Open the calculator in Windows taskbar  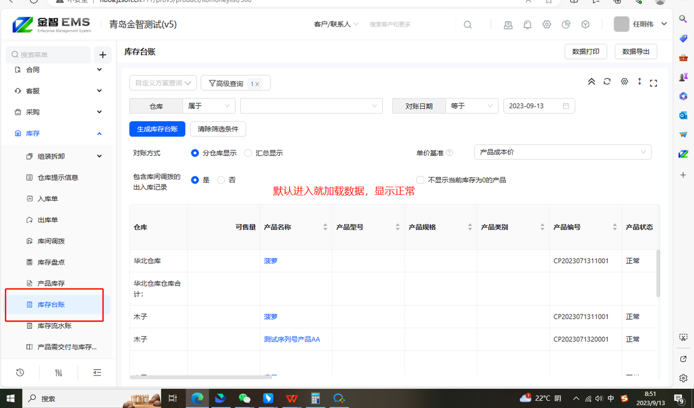point(315,398)
